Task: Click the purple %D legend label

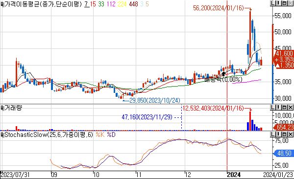Action: 111,134
